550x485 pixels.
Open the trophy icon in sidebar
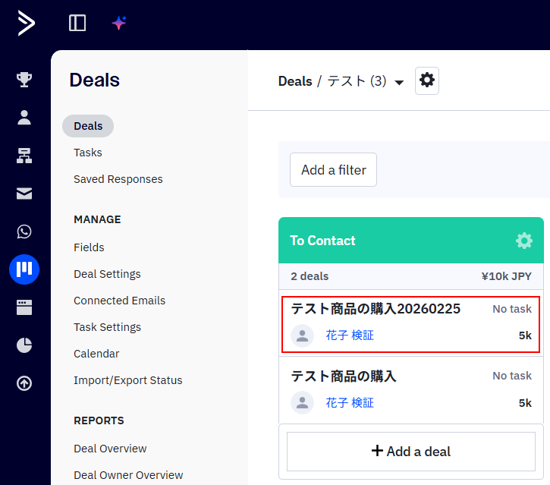[x=24, y=79]
